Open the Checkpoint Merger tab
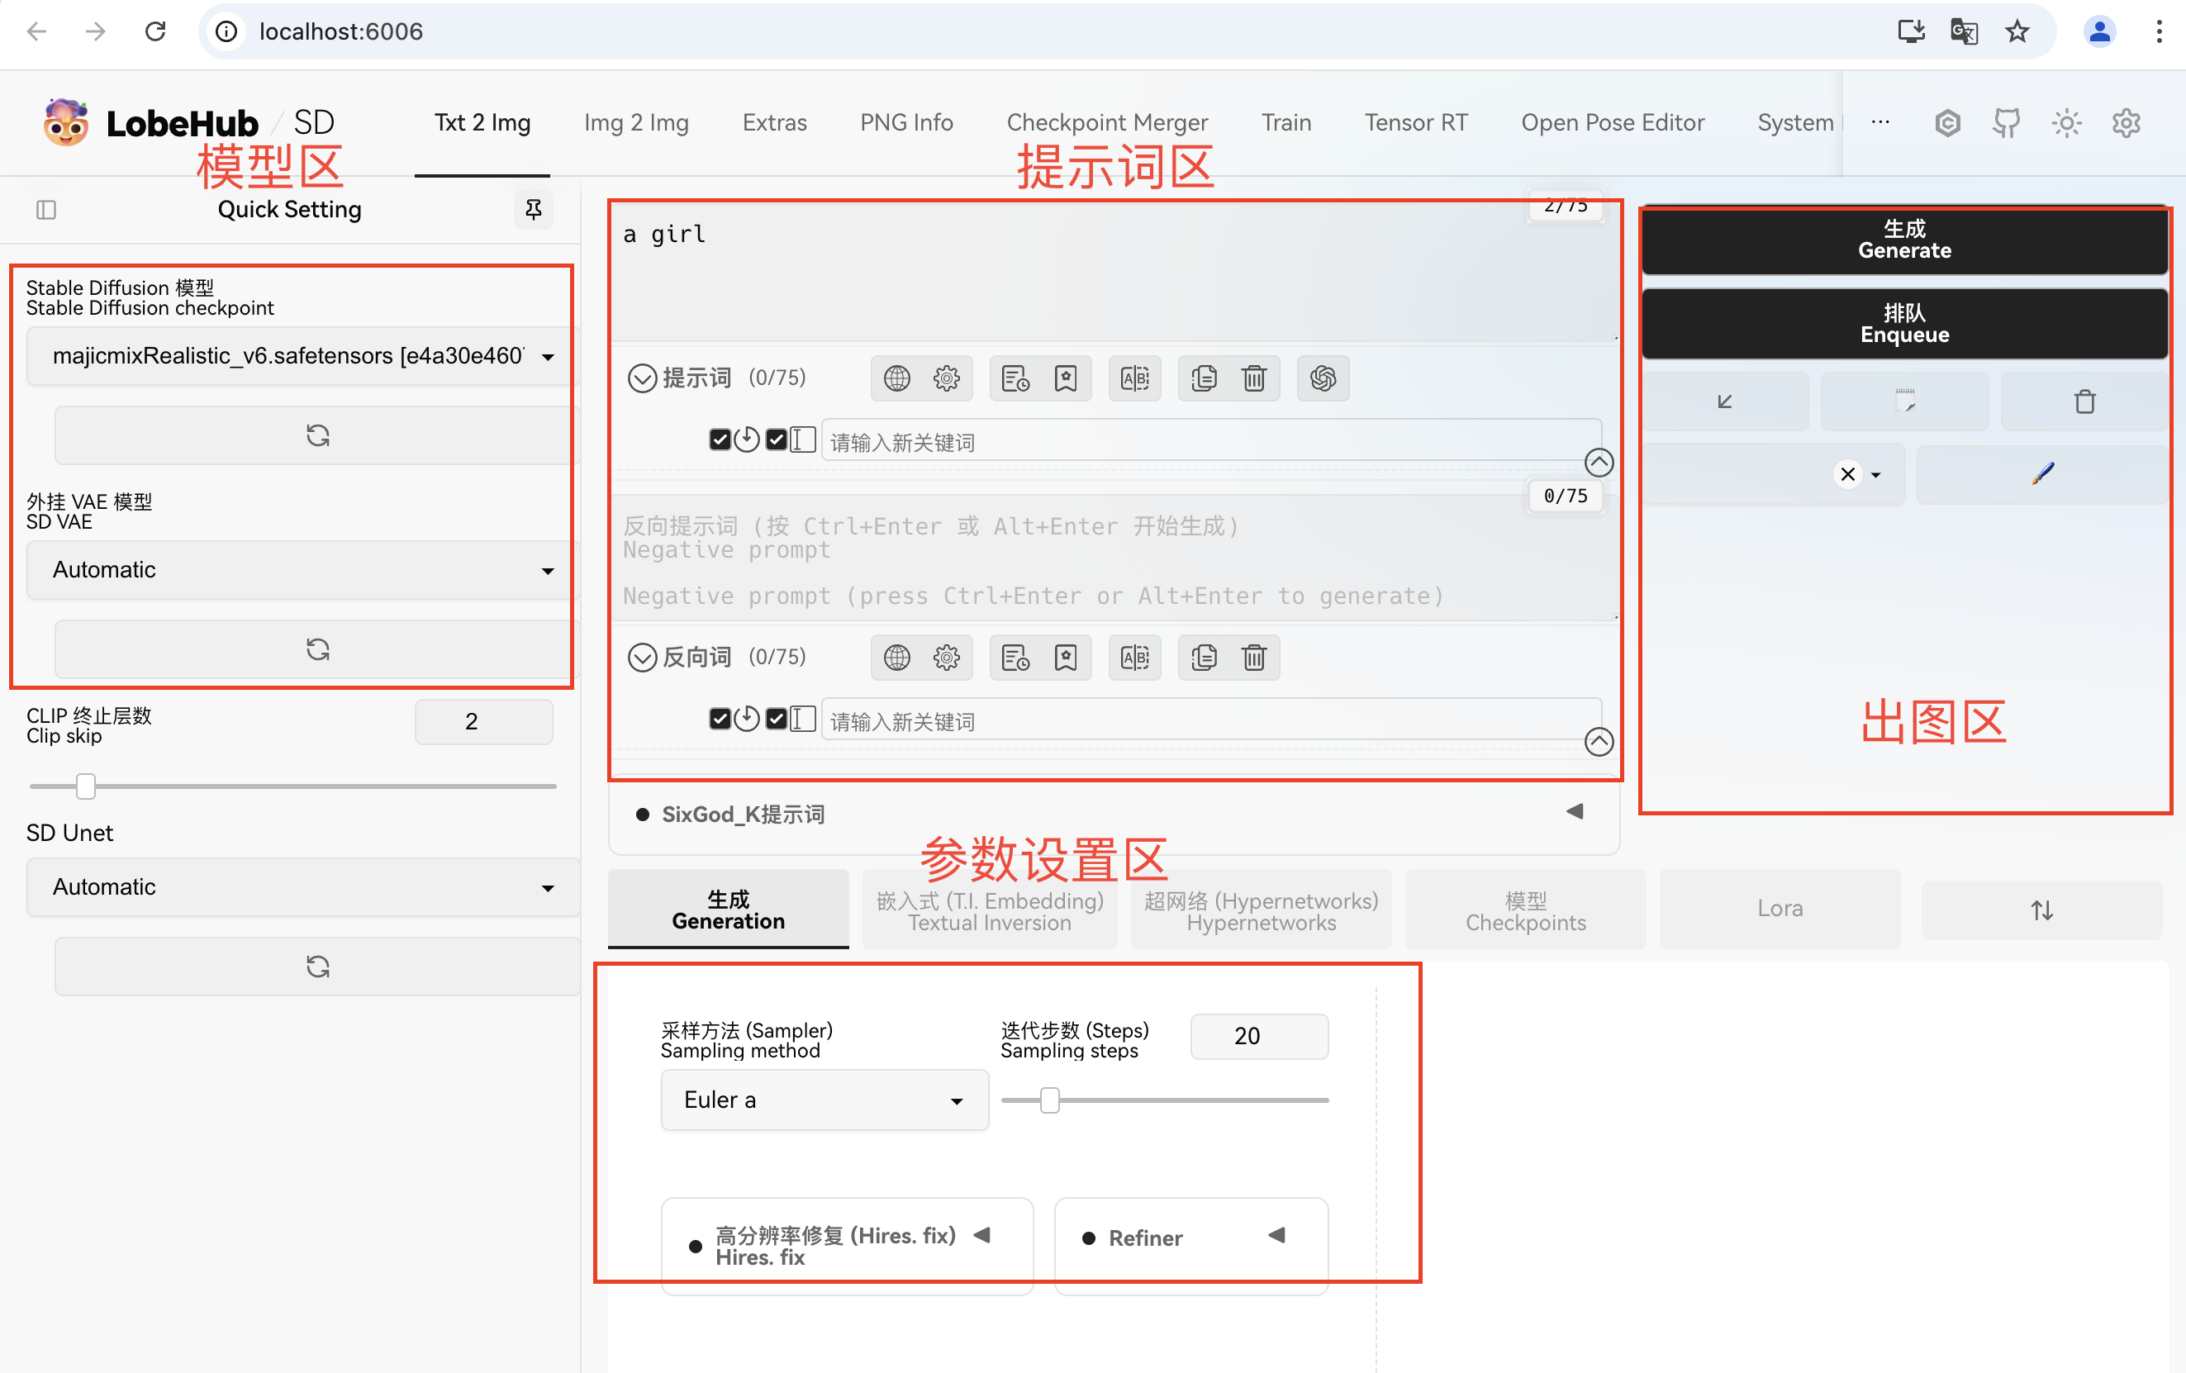Image resolution: width=2186 pixels, height=1373 pixels. click(1106, 122)
